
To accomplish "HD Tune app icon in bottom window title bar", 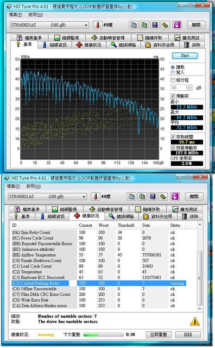I will point(7,178).
